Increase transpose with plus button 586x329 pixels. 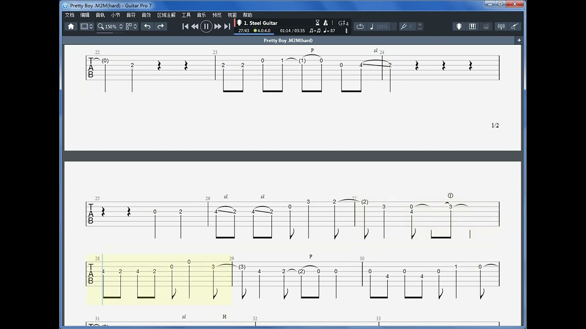tap(420, 24)
